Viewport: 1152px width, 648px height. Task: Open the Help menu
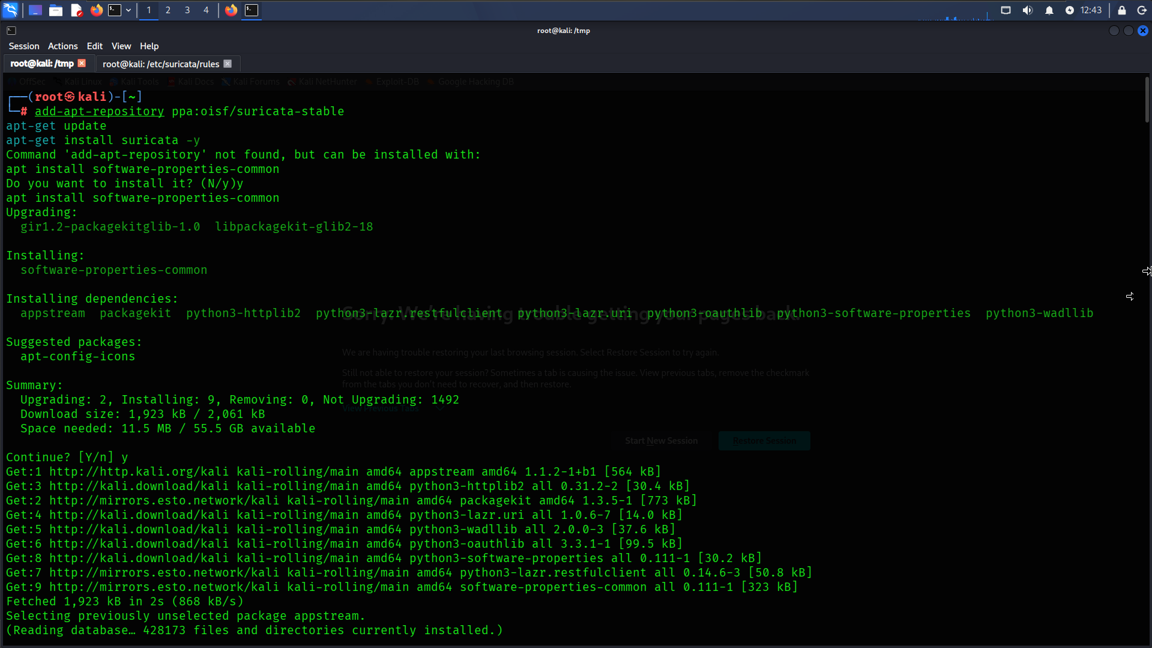[149, 46]
